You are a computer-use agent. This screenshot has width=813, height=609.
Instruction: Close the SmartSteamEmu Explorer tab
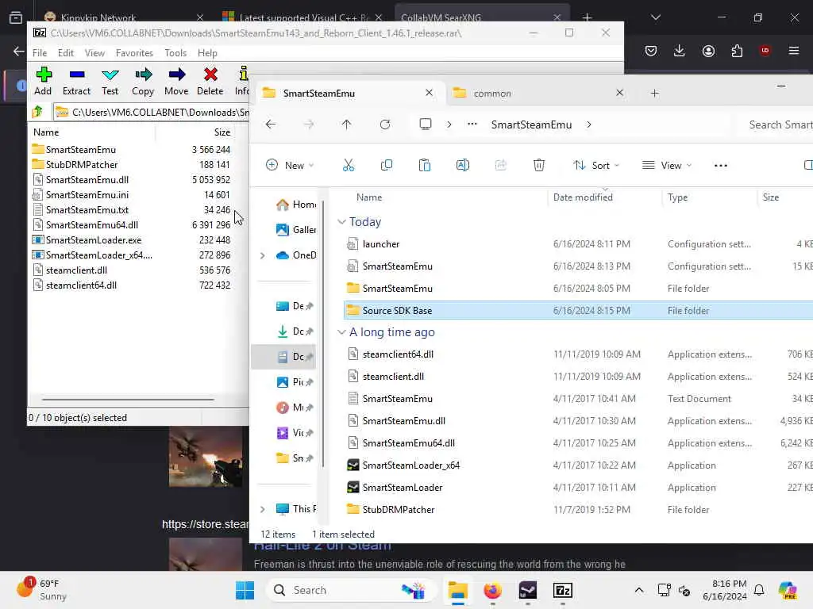pos(429,93)
